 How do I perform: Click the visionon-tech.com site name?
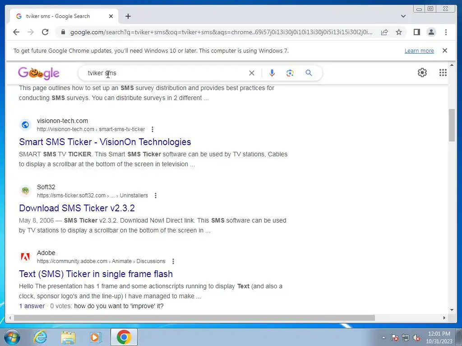(62, 121)
